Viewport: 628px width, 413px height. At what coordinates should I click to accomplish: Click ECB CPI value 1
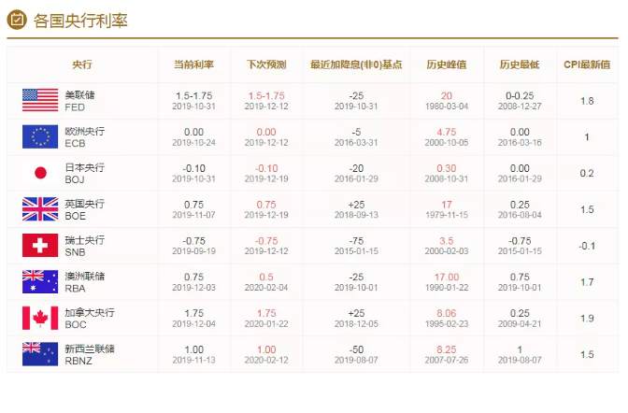pyautogui.click(x=587, y=137)
